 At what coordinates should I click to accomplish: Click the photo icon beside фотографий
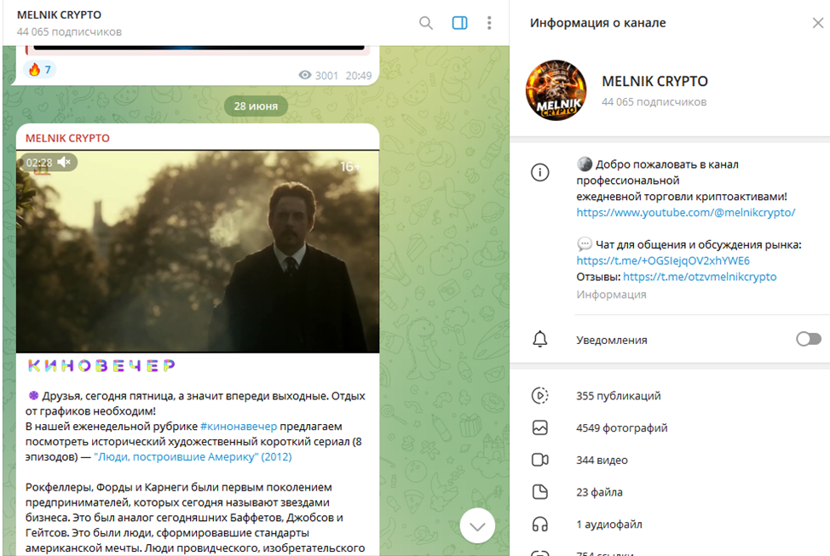coord(540,427)
